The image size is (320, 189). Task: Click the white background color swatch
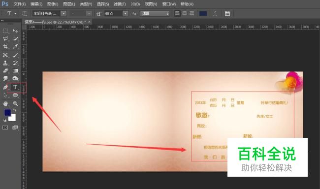(13, 119)
